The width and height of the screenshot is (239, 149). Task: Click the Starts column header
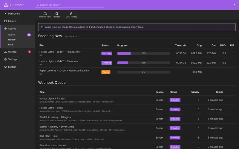[x=220, y=92]
